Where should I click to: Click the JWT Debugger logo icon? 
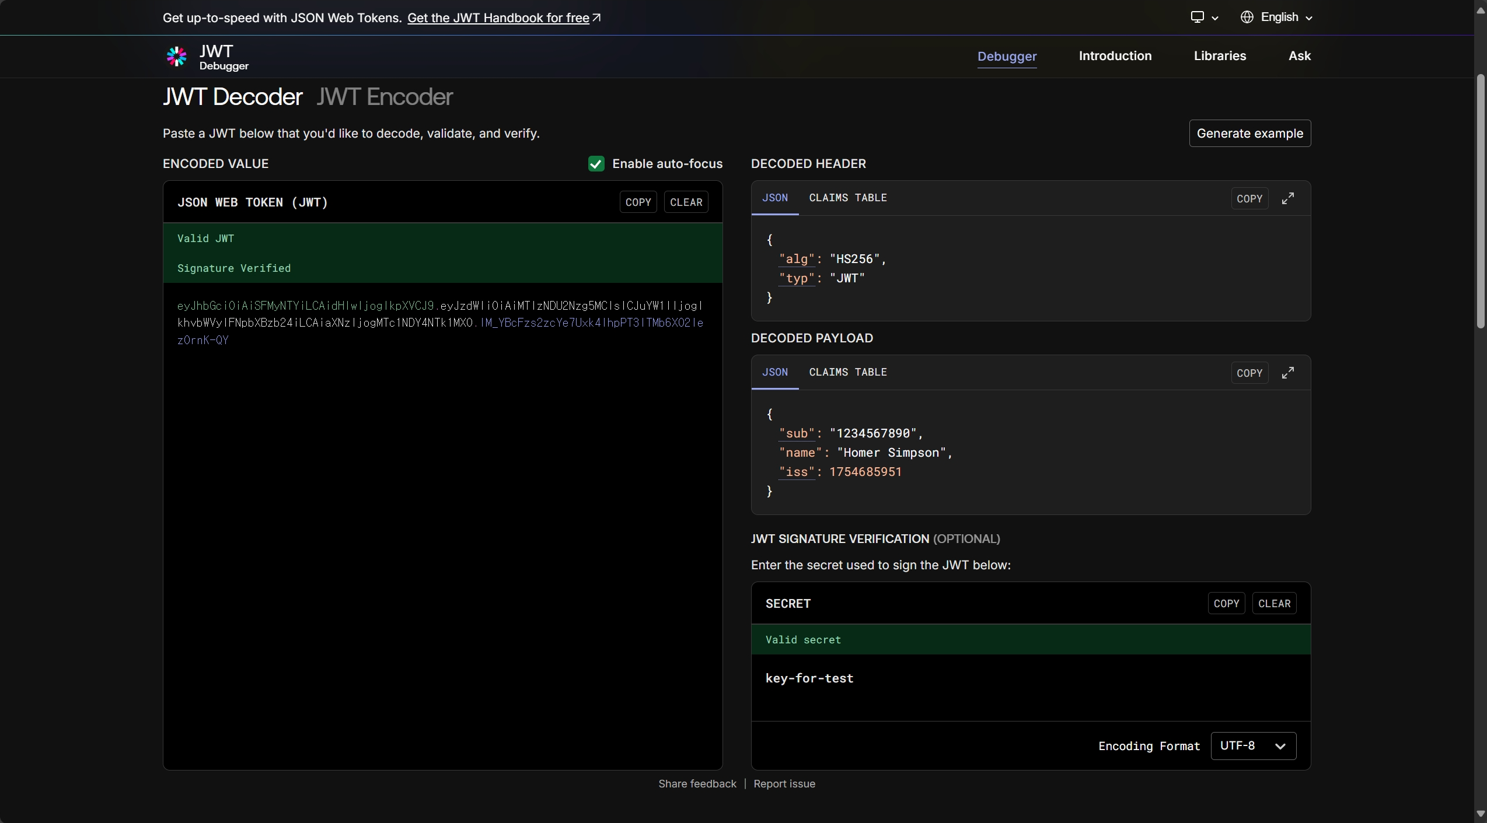(x=176, y=57)
